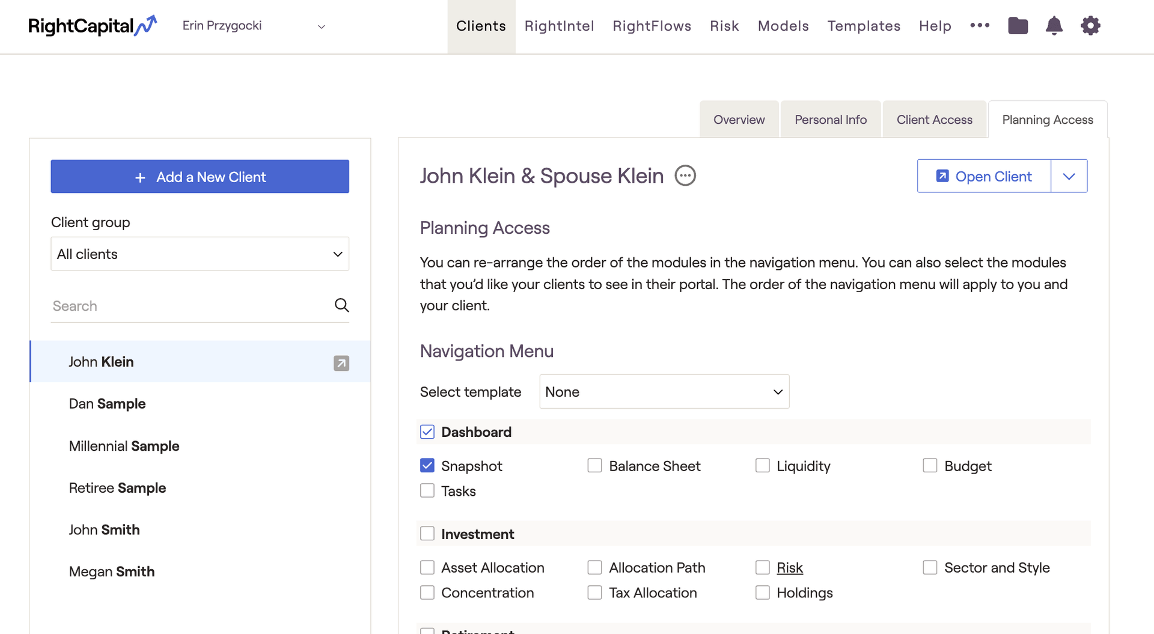The image size is (1154, 634).
Task: Click the Open Client button
Action: [x=984, y=176]
